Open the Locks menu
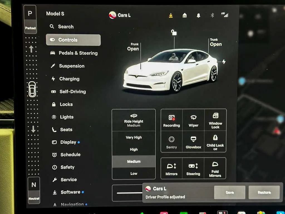Screen dimensions: 285x214 pyautogui.click(x=62, y=104)
